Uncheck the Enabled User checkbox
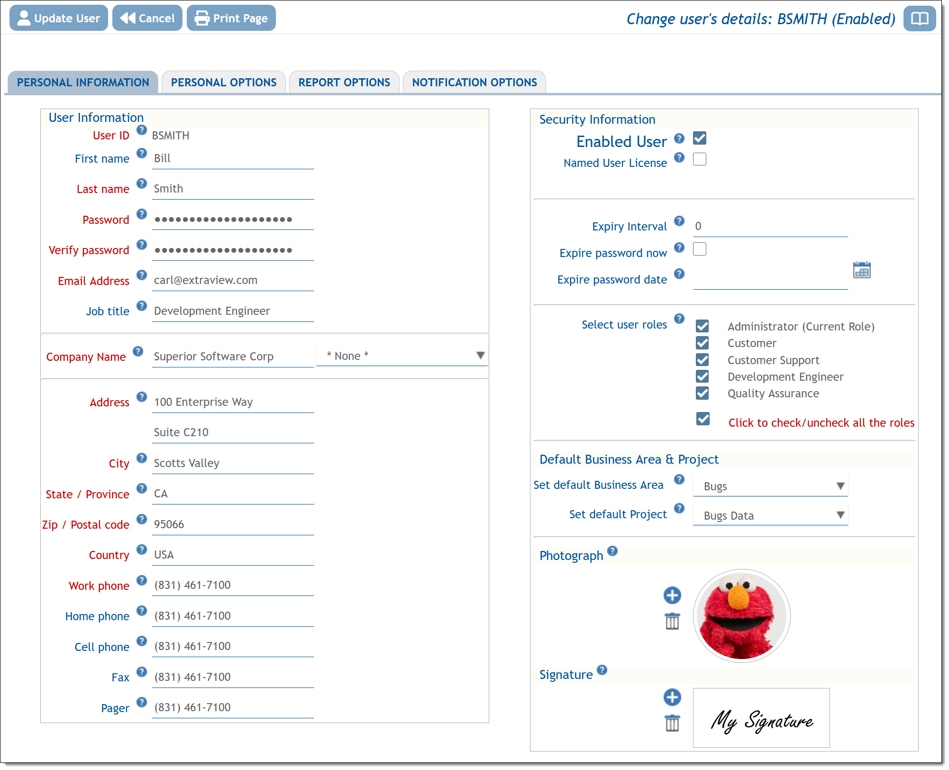This screenshot has width=949, height=770. click(700, 138)
